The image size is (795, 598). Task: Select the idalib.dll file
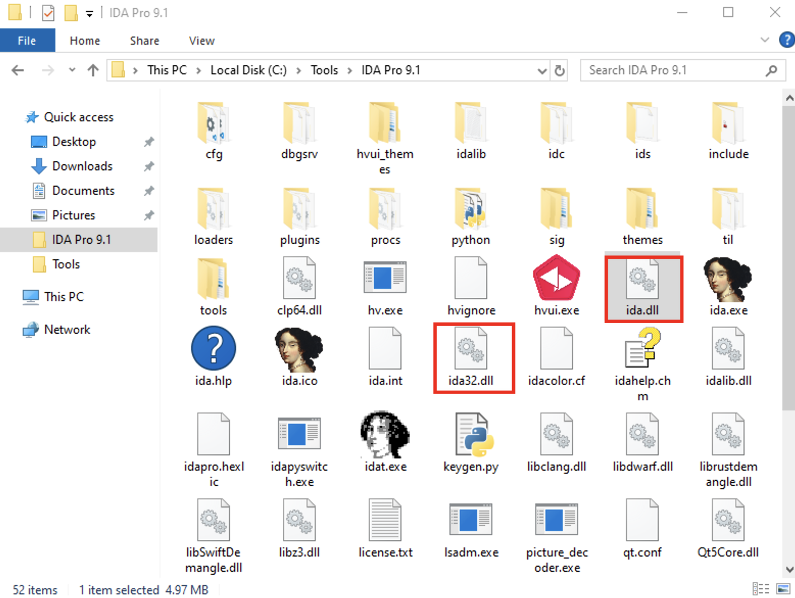coord(728,357)
